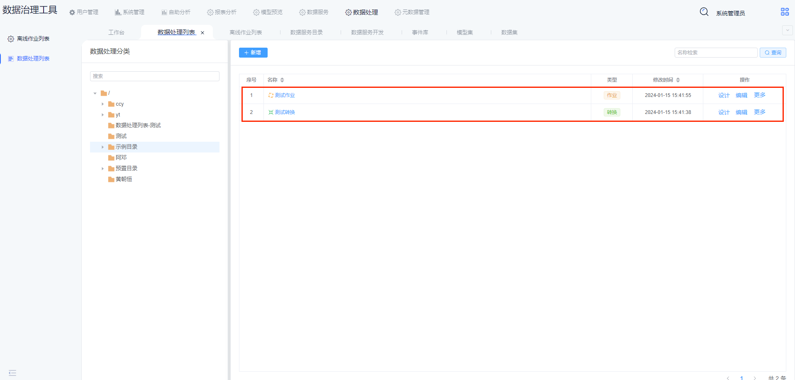Open the 元数据管理 top menu

[x=412, y=12]
